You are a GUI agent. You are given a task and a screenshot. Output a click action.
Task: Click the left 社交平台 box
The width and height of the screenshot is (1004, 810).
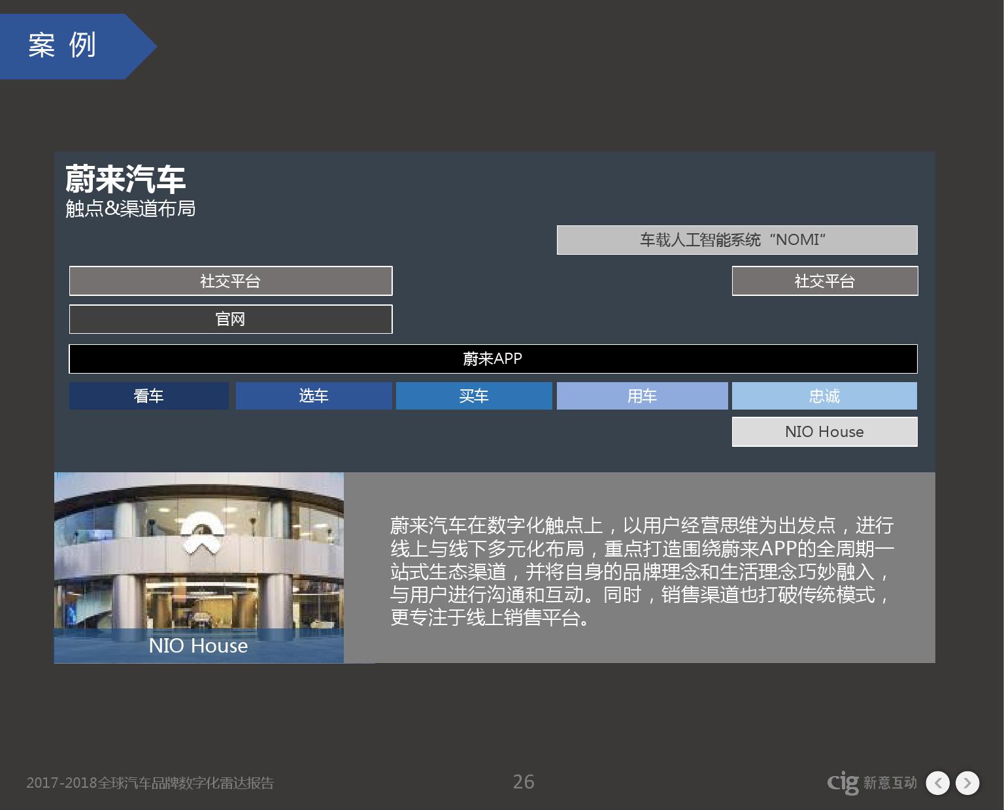pyautogui.click(x=231, y=281)
